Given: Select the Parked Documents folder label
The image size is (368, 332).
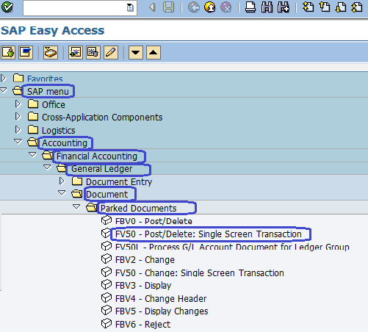Looking at the screenshot, I should click(138, 209).
